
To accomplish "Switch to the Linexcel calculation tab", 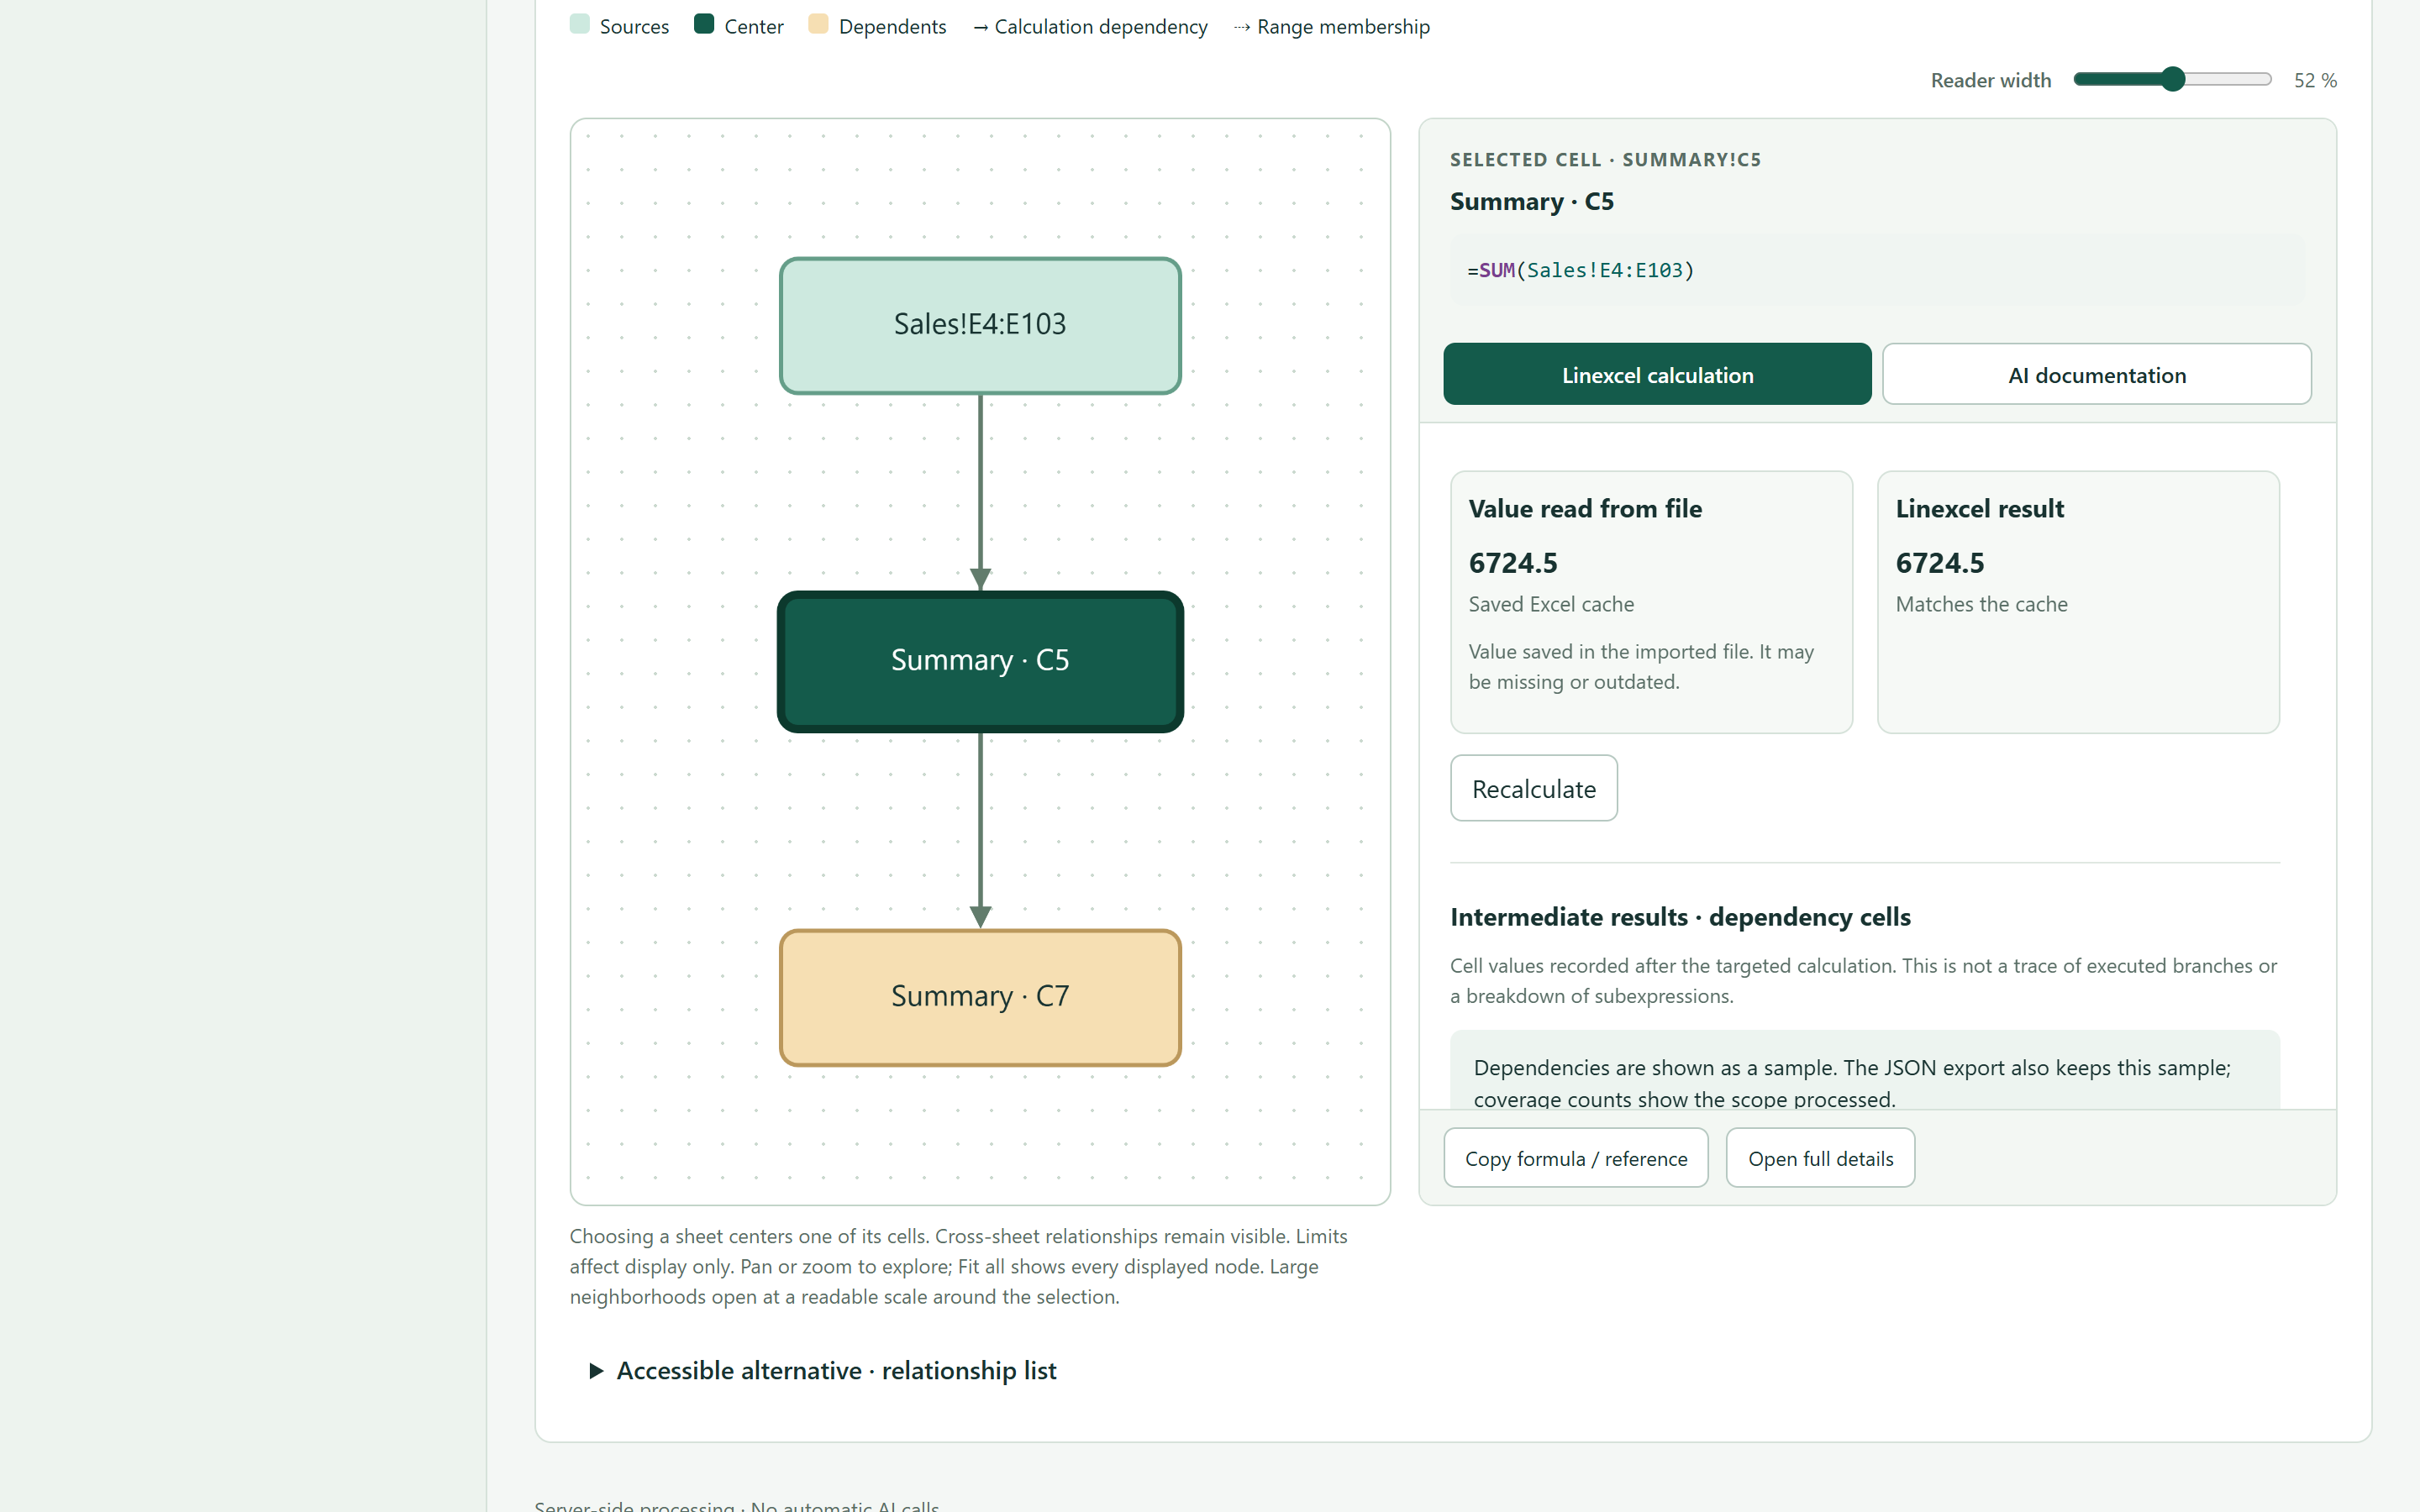I will 1657,374.
